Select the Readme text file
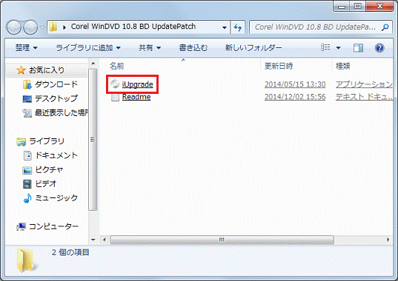Screen dimensions: 398x281 tap(136, 97)
